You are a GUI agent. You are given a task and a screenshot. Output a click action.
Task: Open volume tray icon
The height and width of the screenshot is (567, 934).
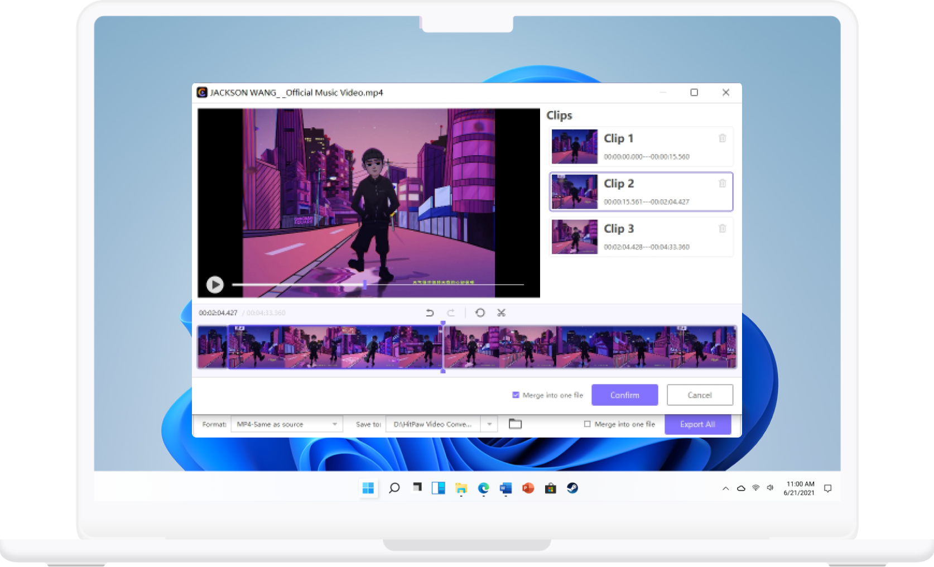(x=771, y=488)
